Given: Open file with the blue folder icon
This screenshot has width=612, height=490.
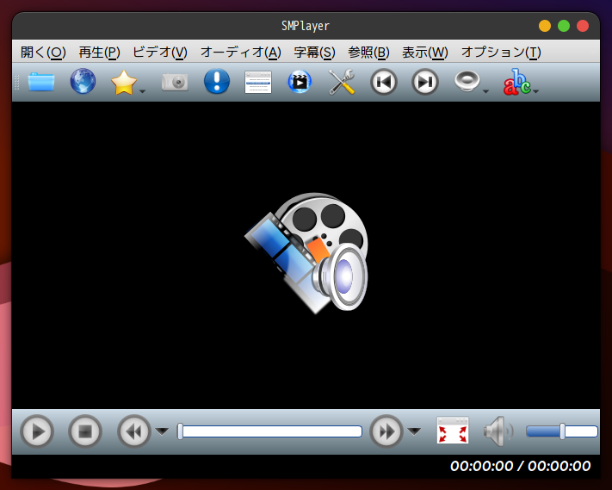Looking at the screenshot, I should pos(41,82).
